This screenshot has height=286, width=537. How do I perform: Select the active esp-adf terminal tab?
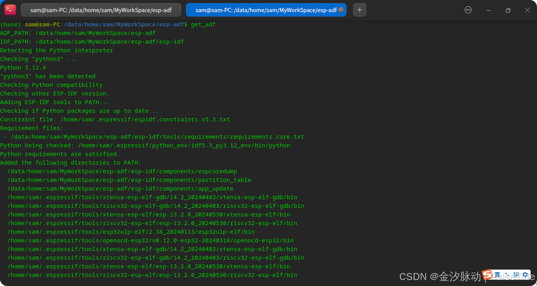pyautogui.click(x=266, y=10)
